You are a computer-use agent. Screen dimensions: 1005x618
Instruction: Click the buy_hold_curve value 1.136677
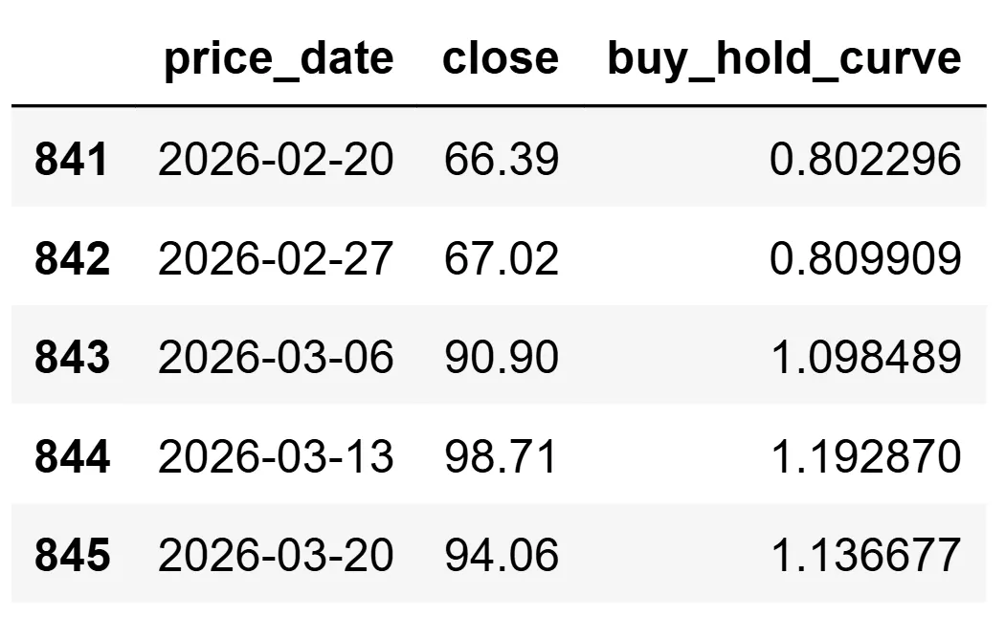(x=865, y=556)
